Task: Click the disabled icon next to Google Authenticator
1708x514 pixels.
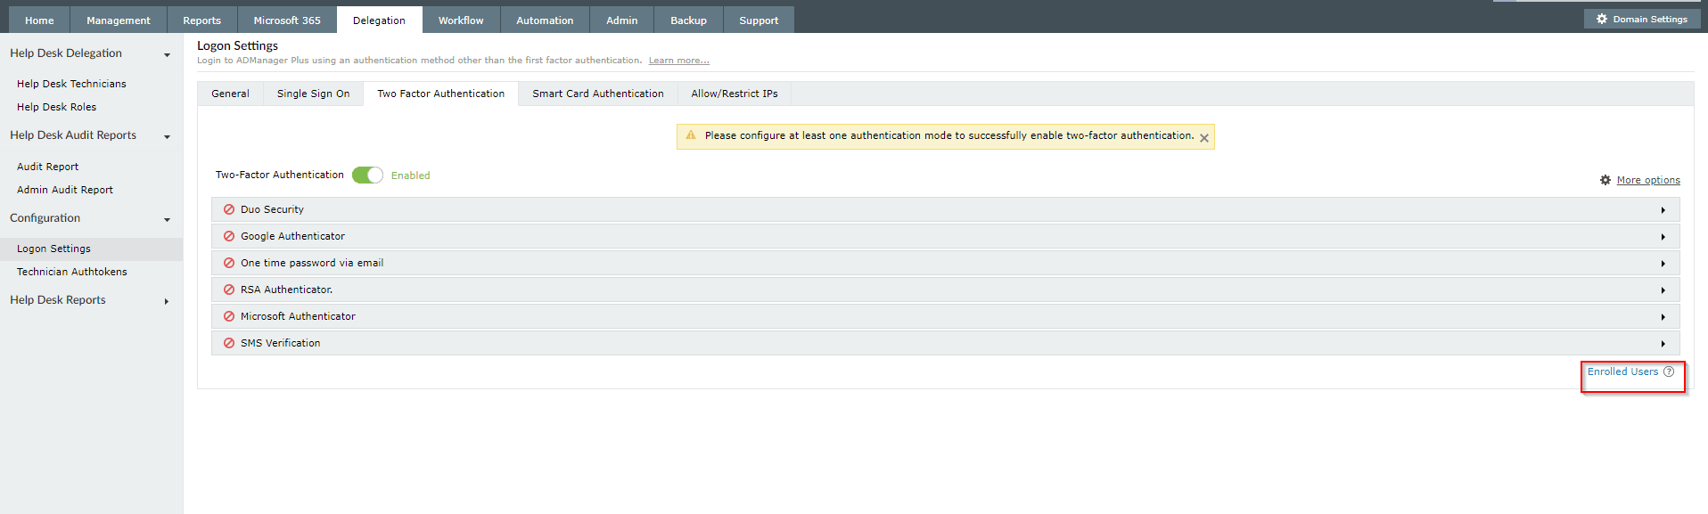Action: tap(229, 236)
